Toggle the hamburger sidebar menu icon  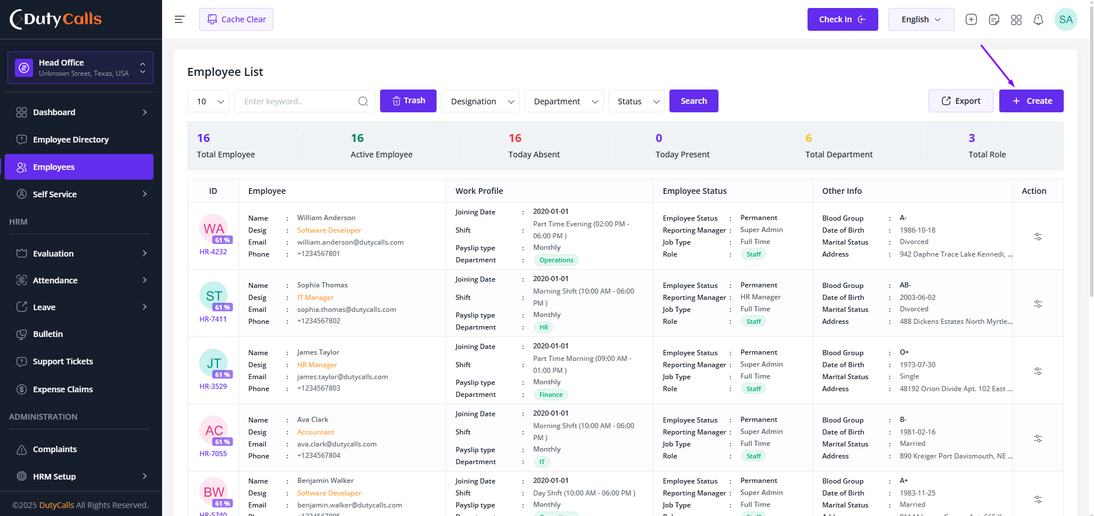click(x=179, y=19)
